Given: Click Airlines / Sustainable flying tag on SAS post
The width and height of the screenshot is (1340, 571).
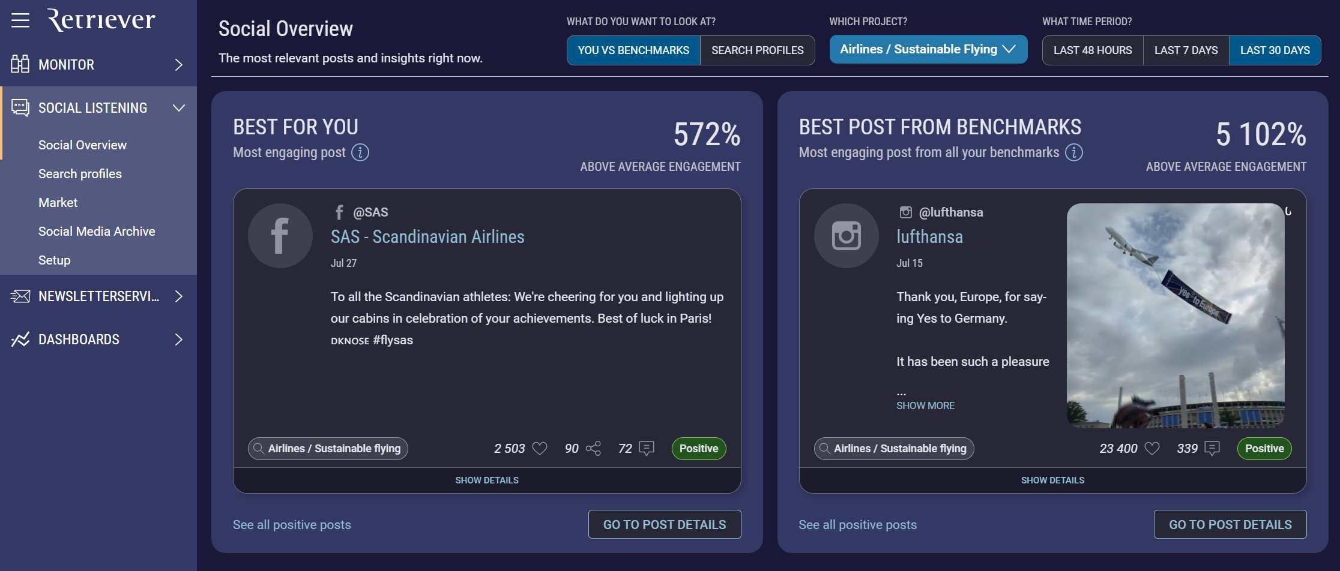Looking at the screenshot, I should 328,449.
